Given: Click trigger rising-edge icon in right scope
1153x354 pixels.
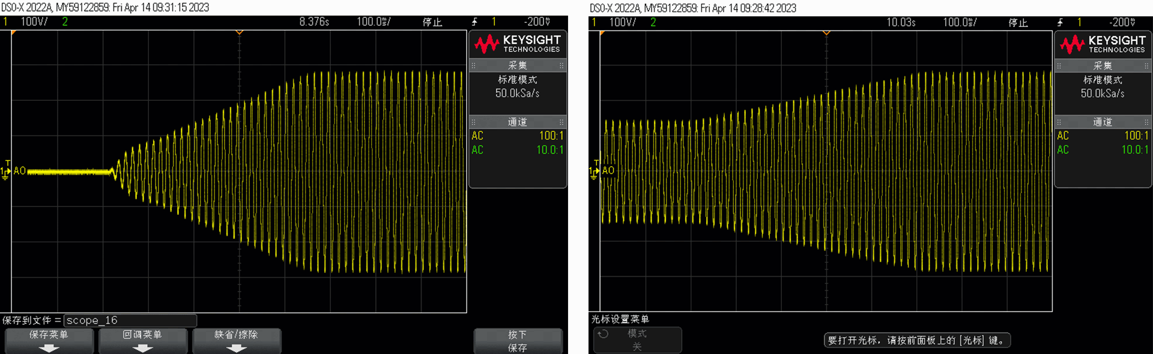Looking at the screenshot, I should pos(1060,22).
